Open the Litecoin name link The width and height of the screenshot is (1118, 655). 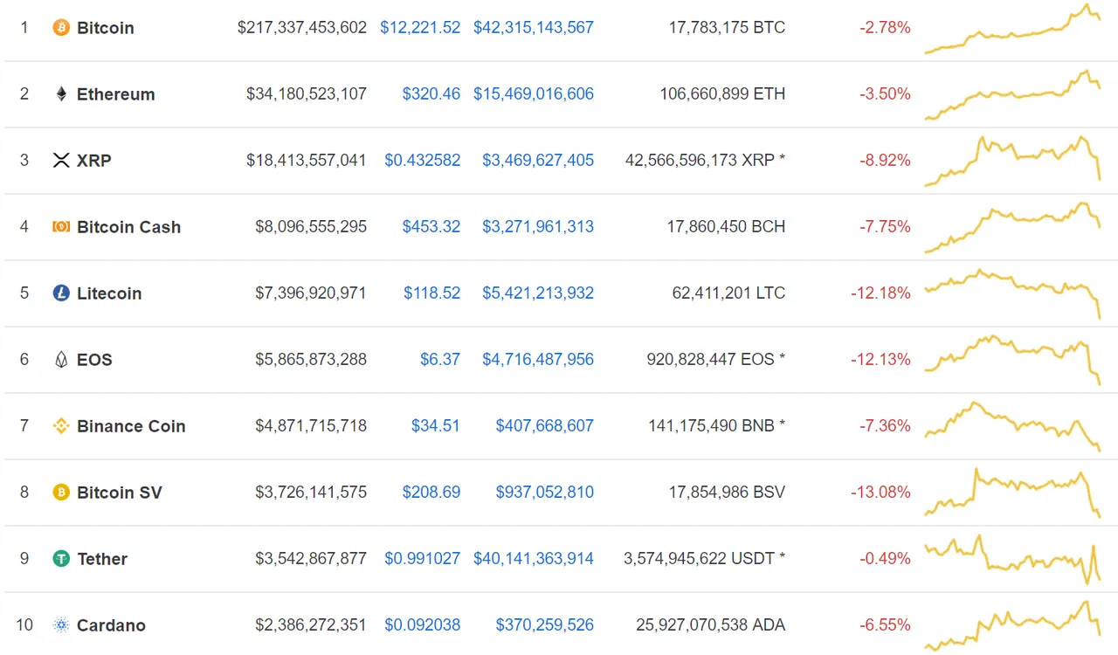coord(109,293)
